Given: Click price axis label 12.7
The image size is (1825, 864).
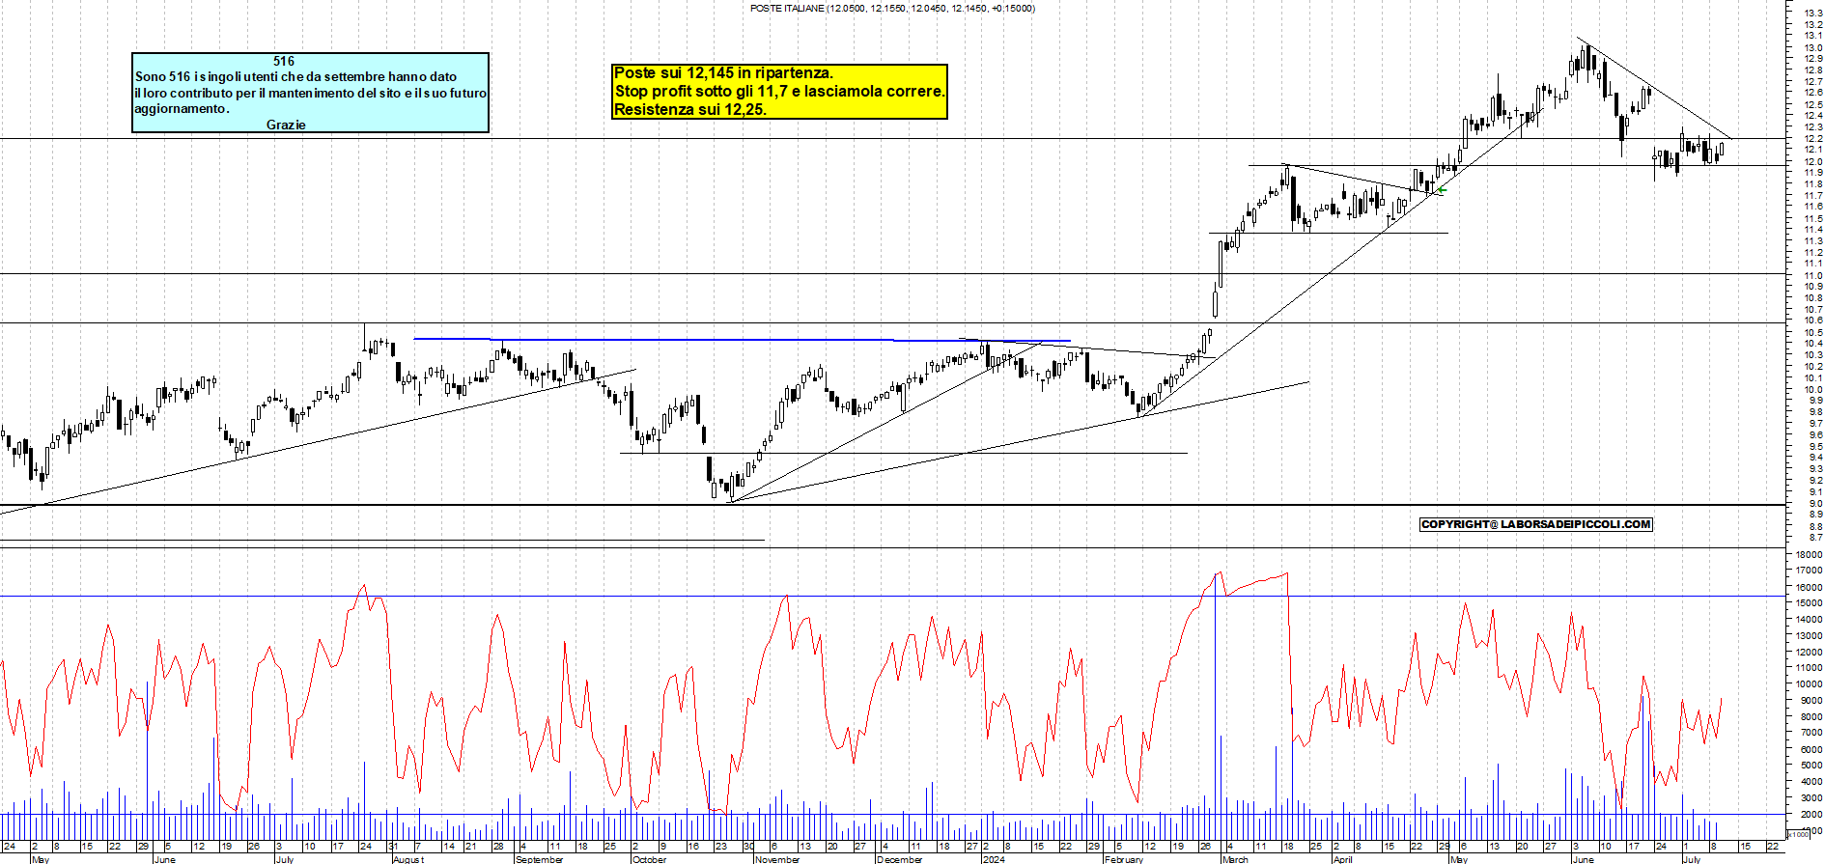Looking at the screenshot, I should pyautogui.click(x=1812, y=82).
